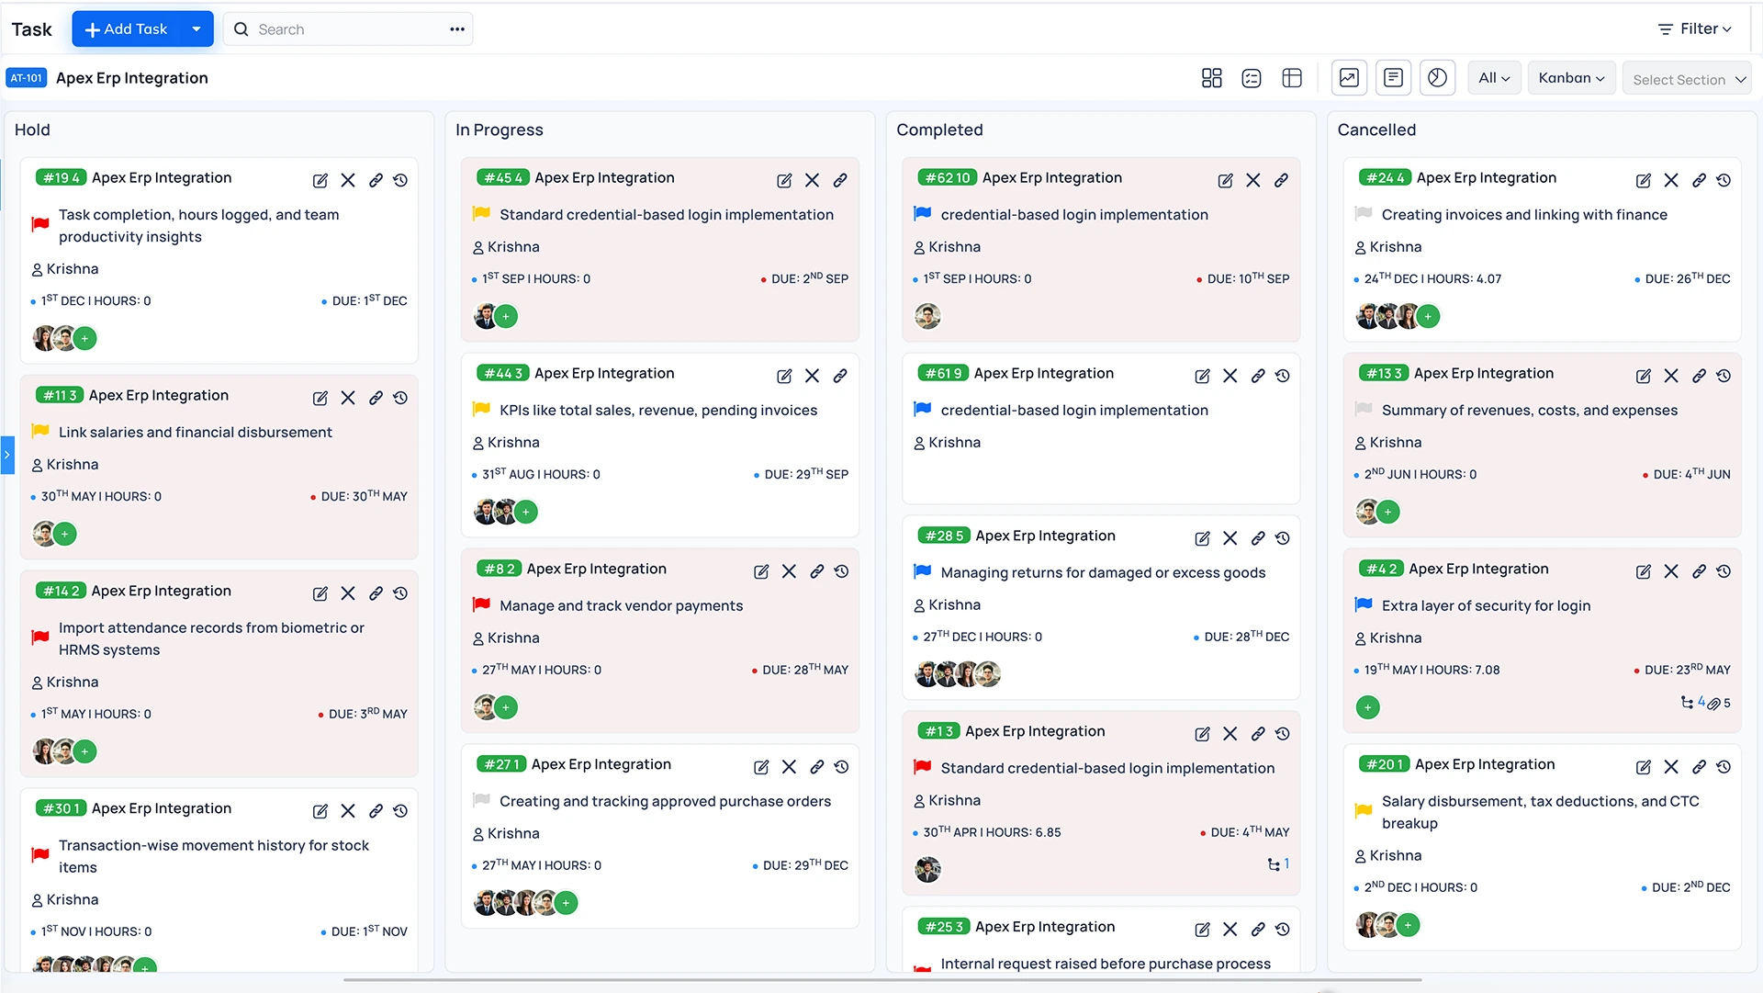Expand the All filter dropdown

tap(1494, 78)
